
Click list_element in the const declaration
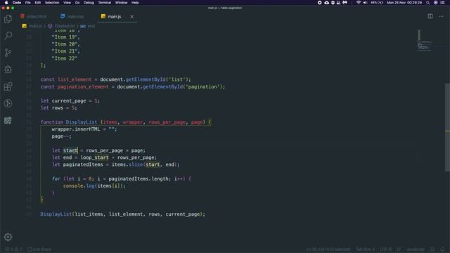75,79
